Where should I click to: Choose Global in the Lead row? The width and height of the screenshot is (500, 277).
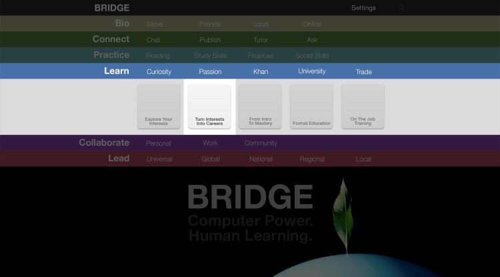coord(210,160)
